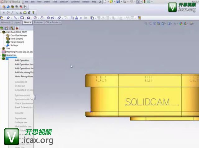Select the Corner Rectangle sketch tool
The height and width of the screenshot is (148, 199).
pos(22,18)
